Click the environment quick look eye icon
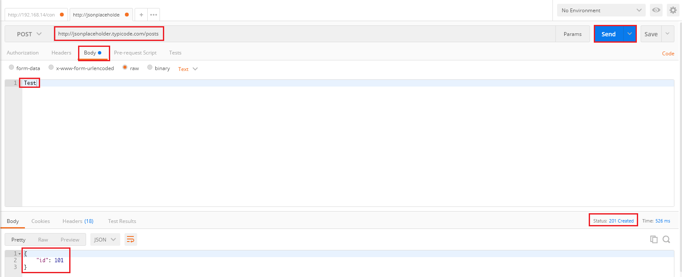Image resolution: width=682 pixels, height=277 pixels. pyautogui.click(x=656, y=10)
